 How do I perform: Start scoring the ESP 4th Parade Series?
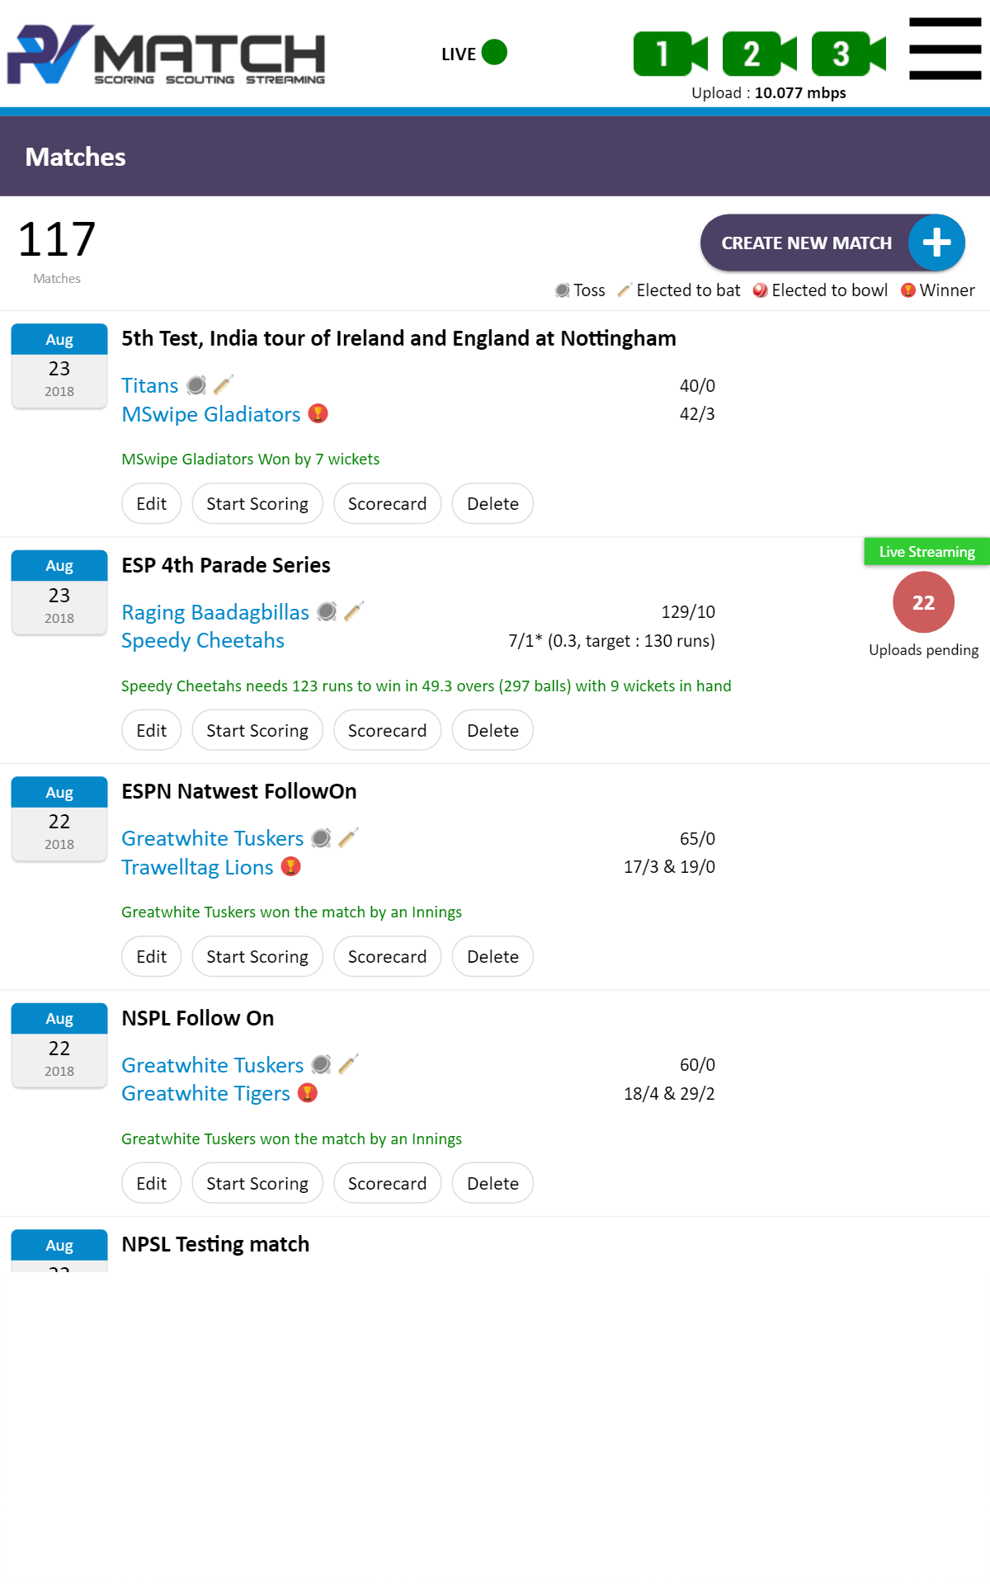(257, 730)
